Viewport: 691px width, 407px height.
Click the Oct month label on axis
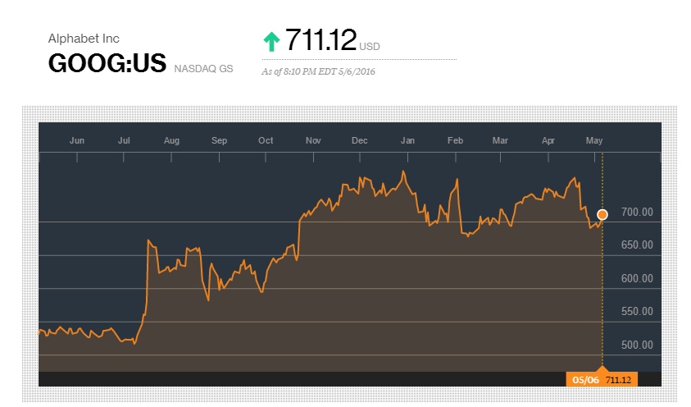click(x=266, y=140)
